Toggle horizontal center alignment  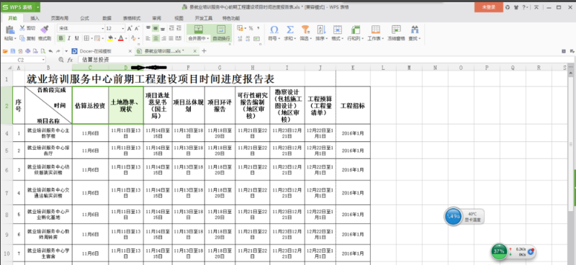[156, 38]
